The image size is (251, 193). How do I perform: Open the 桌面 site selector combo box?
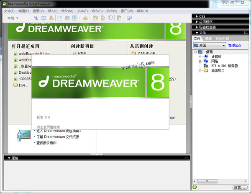tap(210, 46)
